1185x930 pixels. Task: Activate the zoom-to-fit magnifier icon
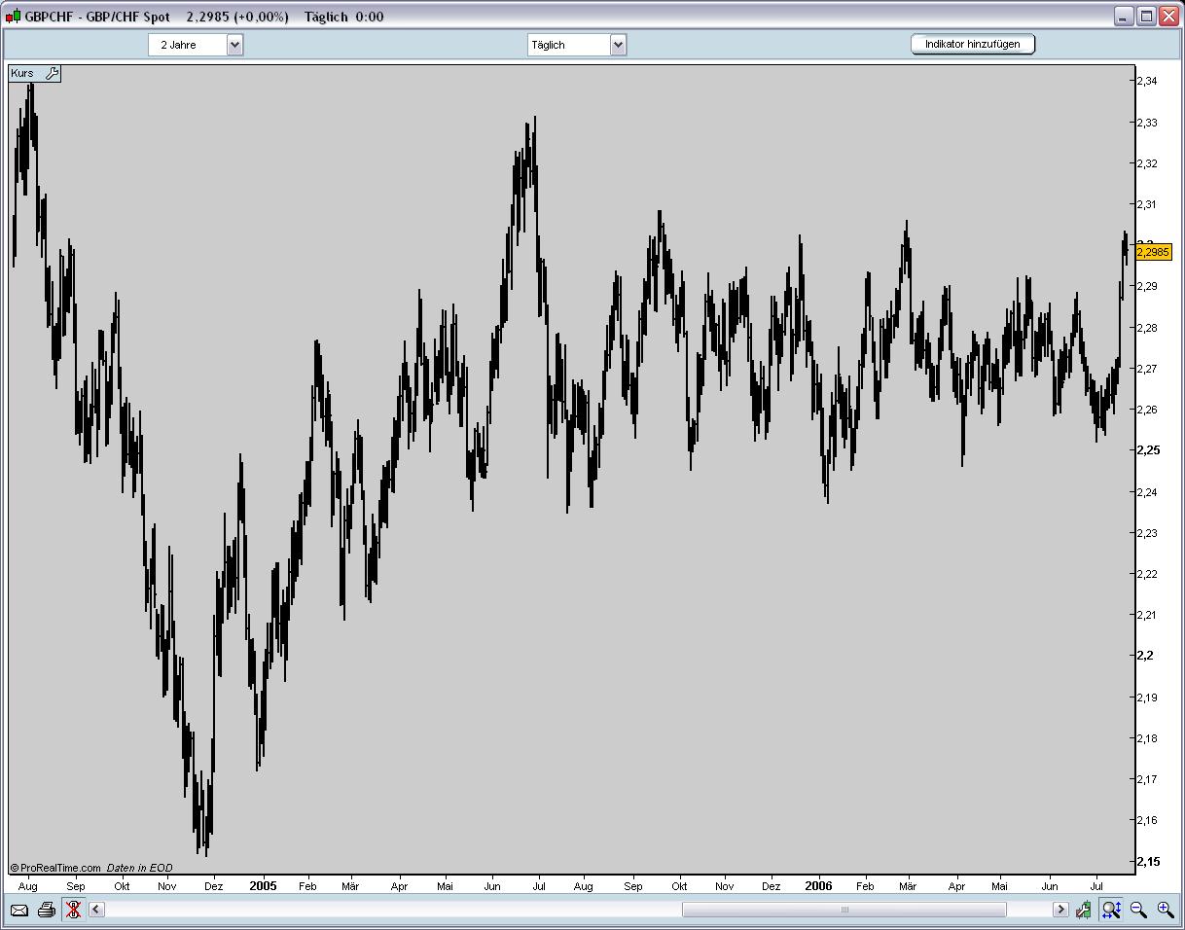pyautogui.click(x=1111, y=910)
